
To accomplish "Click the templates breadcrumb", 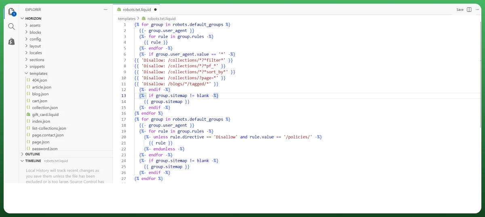I will pos(127,19).
